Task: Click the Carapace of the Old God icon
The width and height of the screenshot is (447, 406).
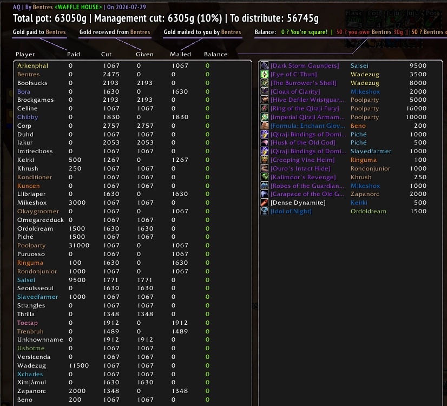Action: click(x=265, y=194)
